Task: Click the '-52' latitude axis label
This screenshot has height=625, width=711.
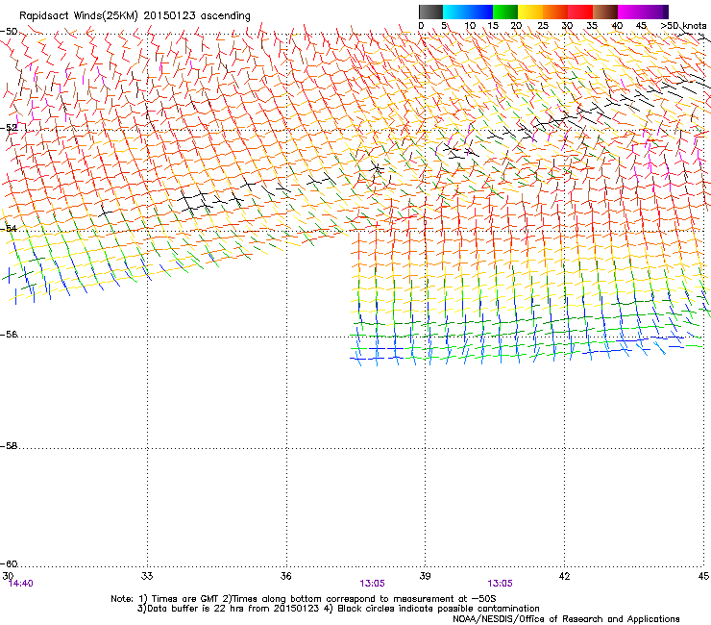Action: point(9,128)
